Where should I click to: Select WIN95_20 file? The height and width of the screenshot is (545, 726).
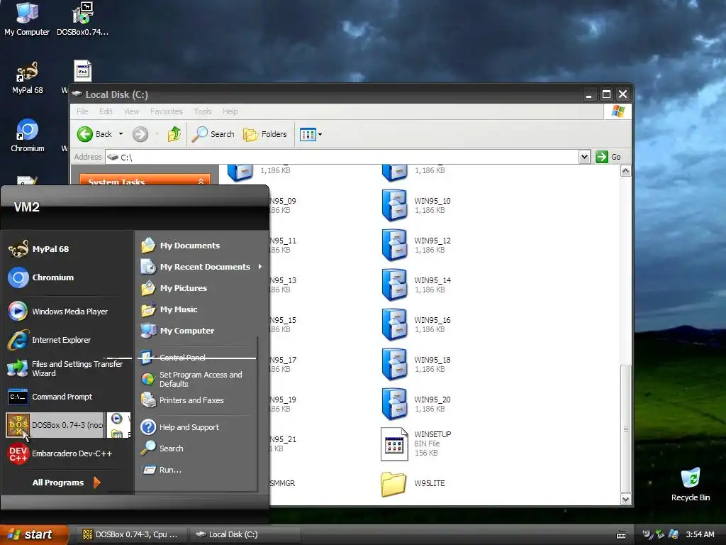[416, 404]
